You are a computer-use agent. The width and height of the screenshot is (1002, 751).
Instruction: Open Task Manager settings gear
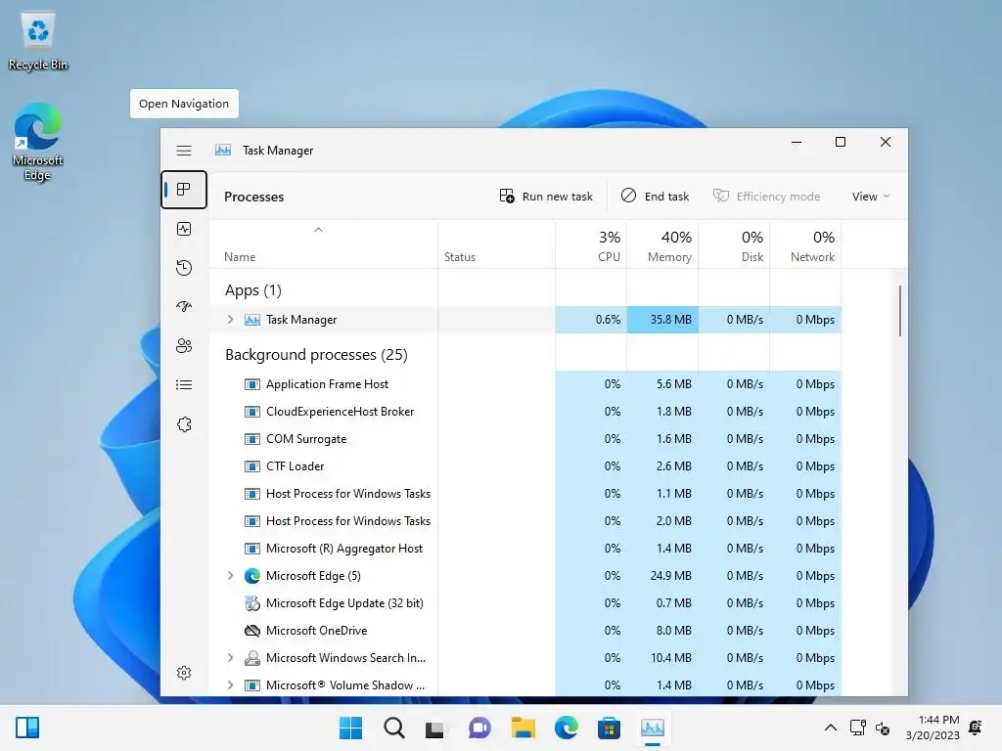click(x=184, y=673)
